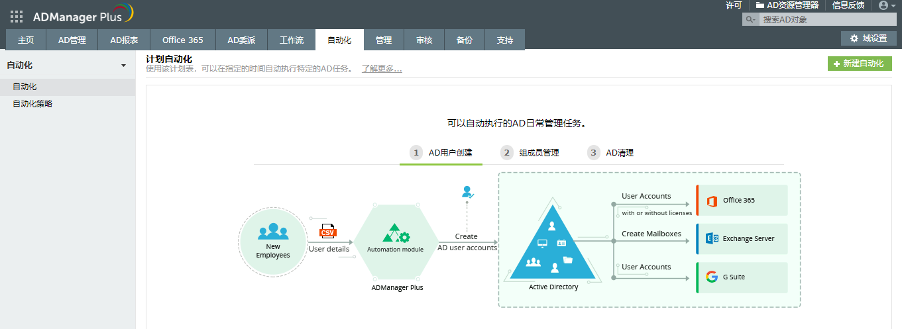Switch to the AD委派 tab
The width and height of the screenshot is (902, 329).
click(241, 40)
